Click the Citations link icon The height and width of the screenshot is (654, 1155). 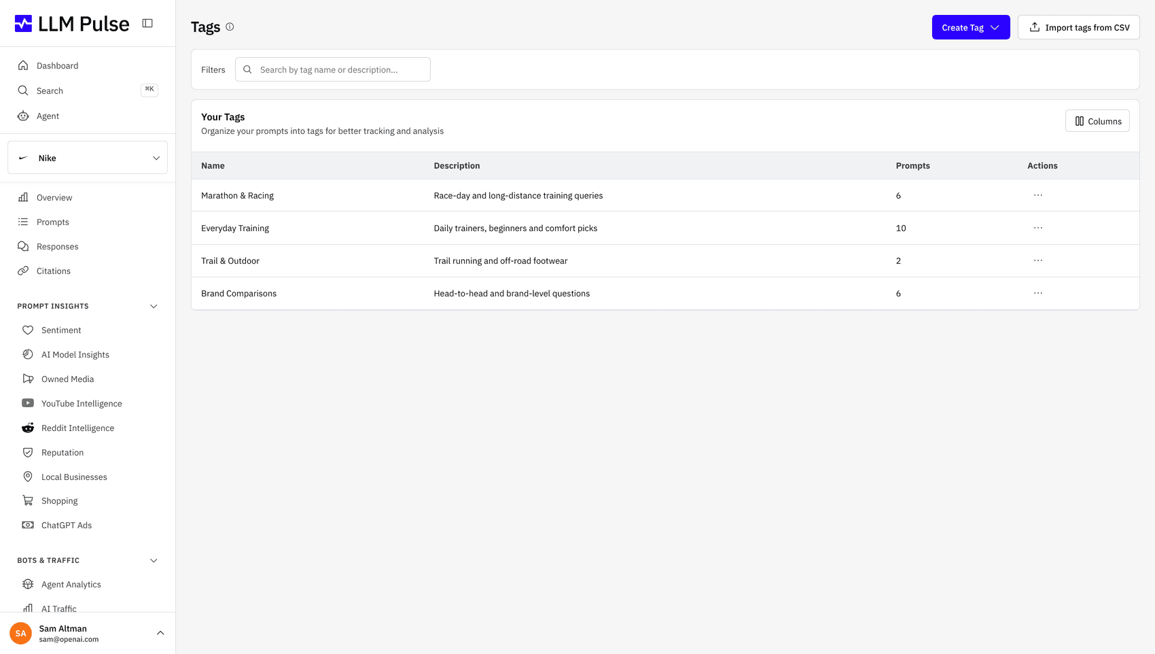[x=23, y=271]
